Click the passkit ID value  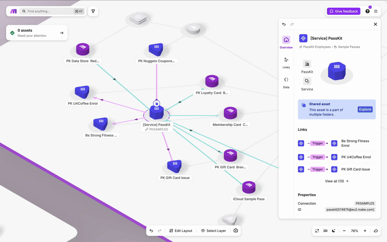[x=350, y=209]
